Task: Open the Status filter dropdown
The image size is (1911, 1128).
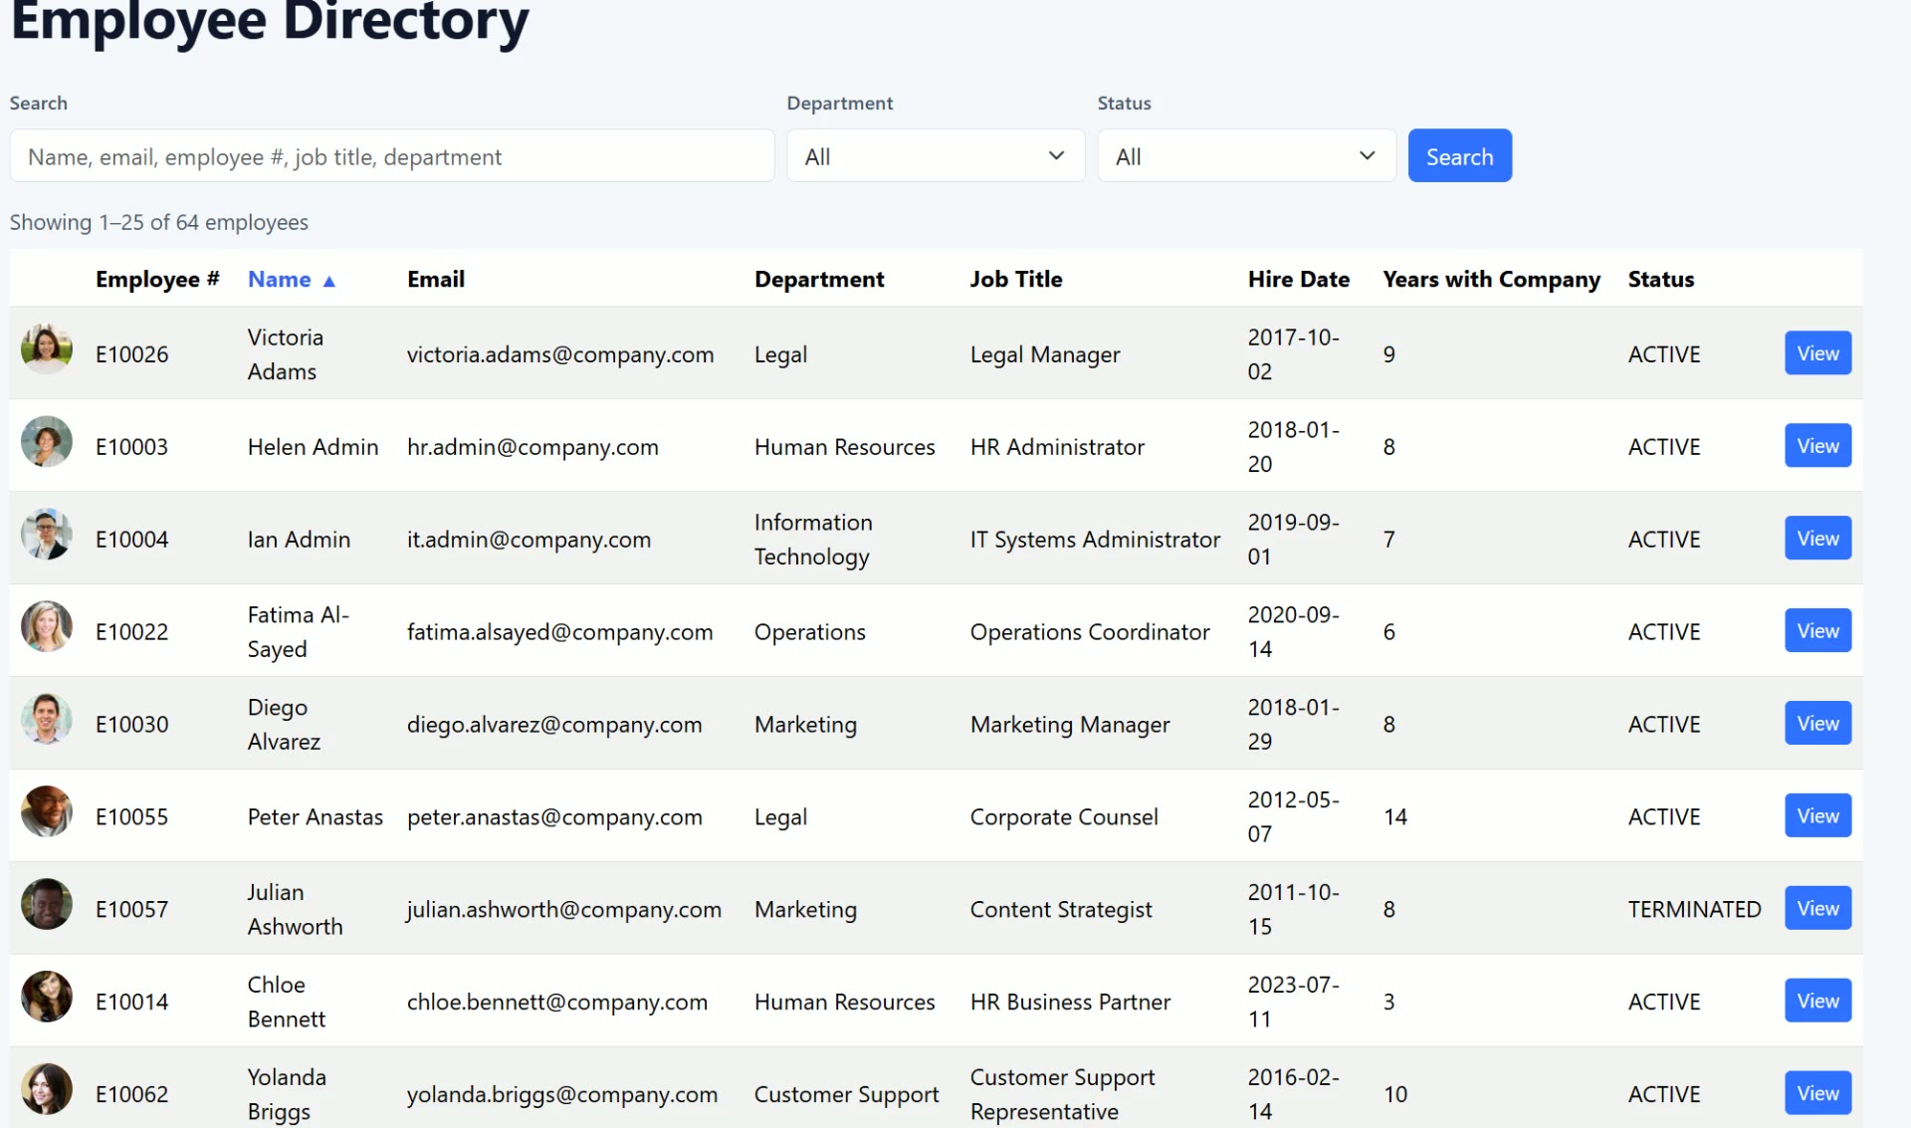Action: pyautogui.click(x=1246, y=156)
